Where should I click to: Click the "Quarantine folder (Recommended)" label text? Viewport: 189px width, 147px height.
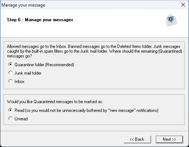44,65
